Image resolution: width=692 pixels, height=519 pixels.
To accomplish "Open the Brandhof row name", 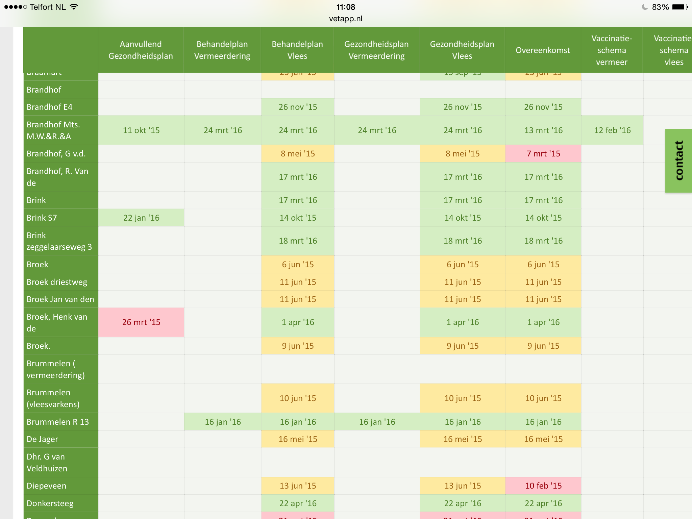I will click(61, 90).
